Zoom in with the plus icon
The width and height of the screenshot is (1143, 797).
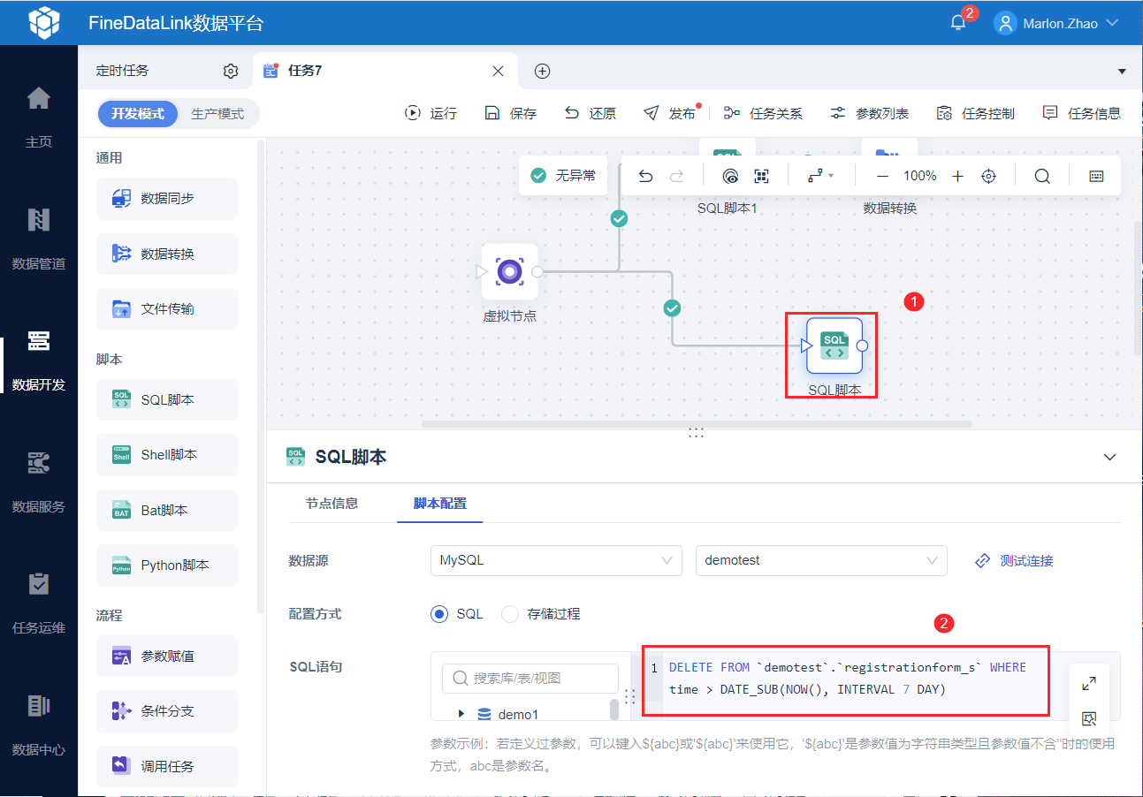[x=957, y=176]
